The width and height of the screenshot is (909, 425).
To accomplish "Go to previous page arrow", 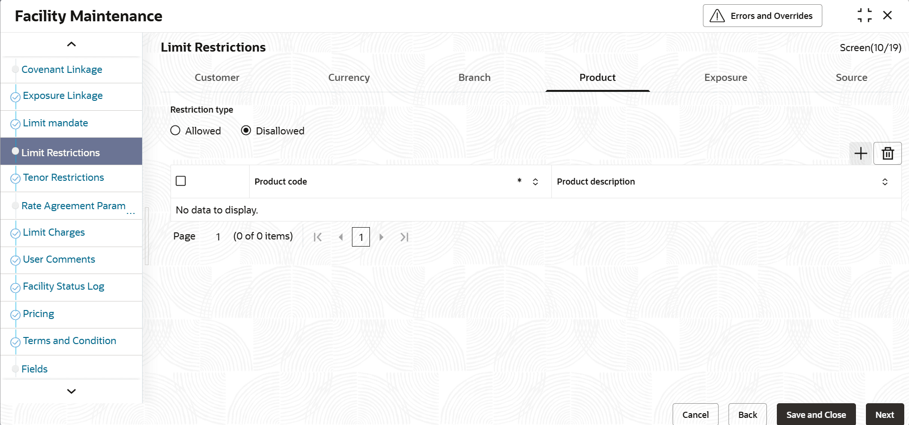I will click(341, 237).
